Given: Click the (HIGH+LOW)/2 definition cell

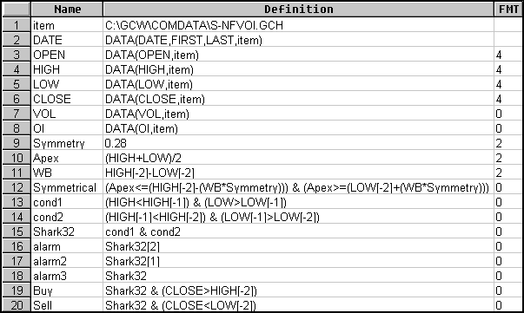Looking at the screenshot, I should tap(298, 158).
